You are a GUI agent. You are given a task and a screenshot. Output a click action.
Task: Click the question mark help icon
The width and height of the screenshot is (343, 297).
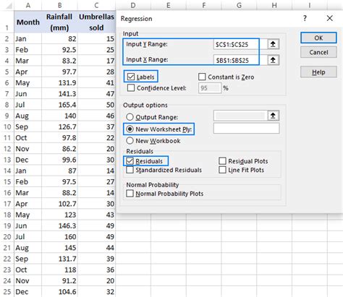click(305, 18)
